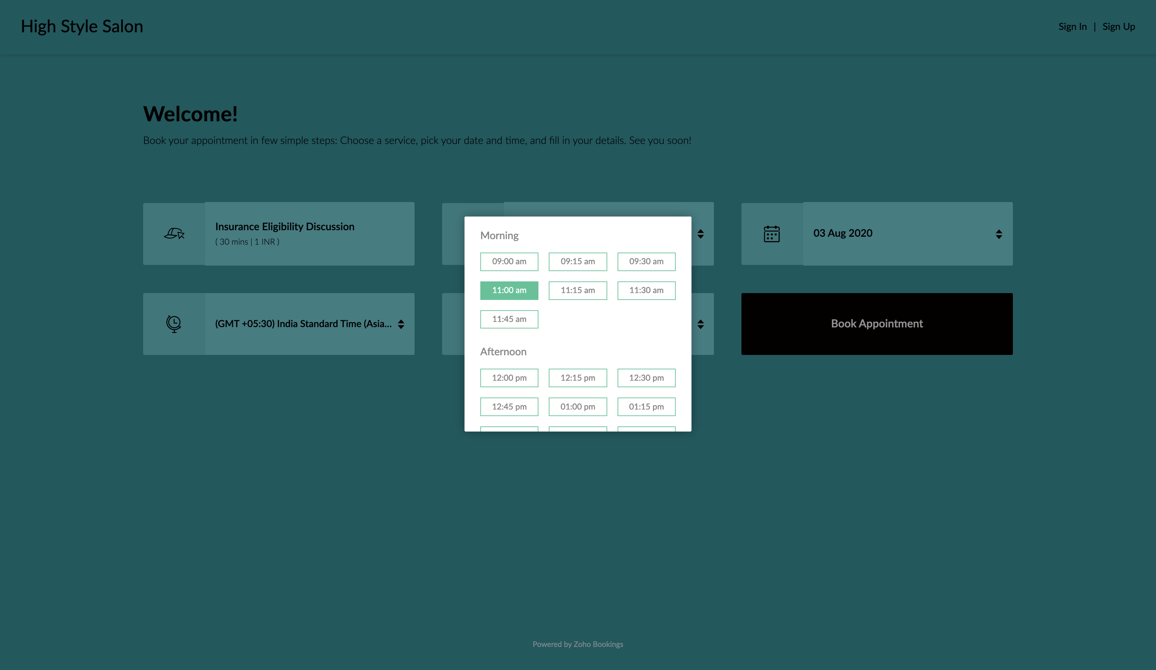This screenshot has height=670, width=1156.
Task: Pick the 12:00 pm afternoon slot
Action: coord(509,378)
